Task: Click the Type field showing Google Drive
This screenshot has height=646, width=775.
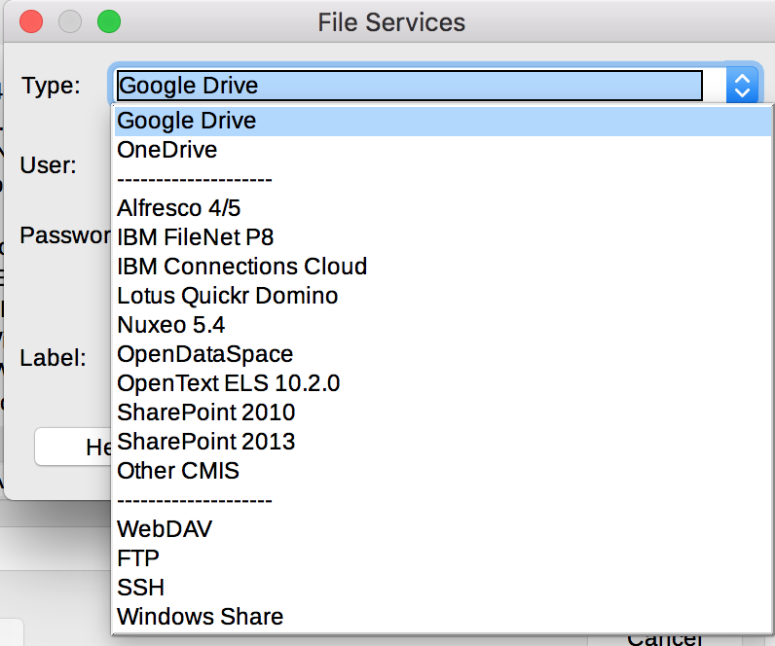Action: pos(410,86)
